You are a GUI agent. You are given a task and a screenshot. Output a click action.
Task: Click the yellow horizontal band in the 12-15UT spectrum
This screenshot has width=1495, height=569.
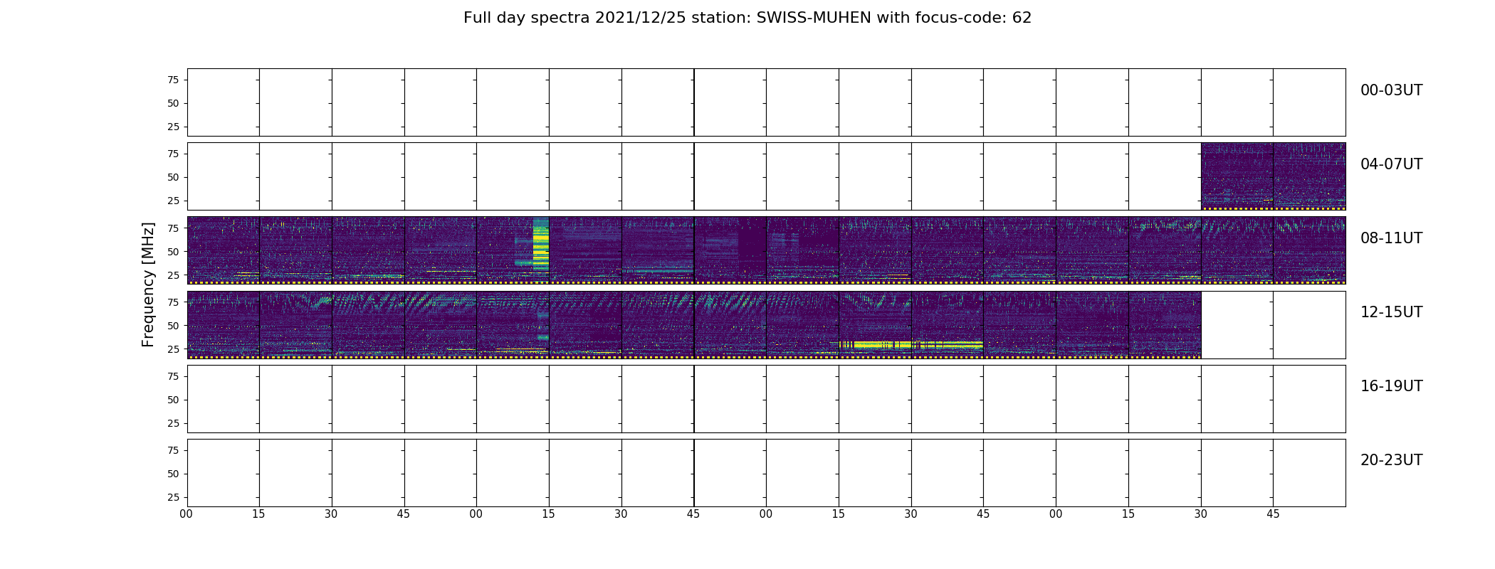911,345
